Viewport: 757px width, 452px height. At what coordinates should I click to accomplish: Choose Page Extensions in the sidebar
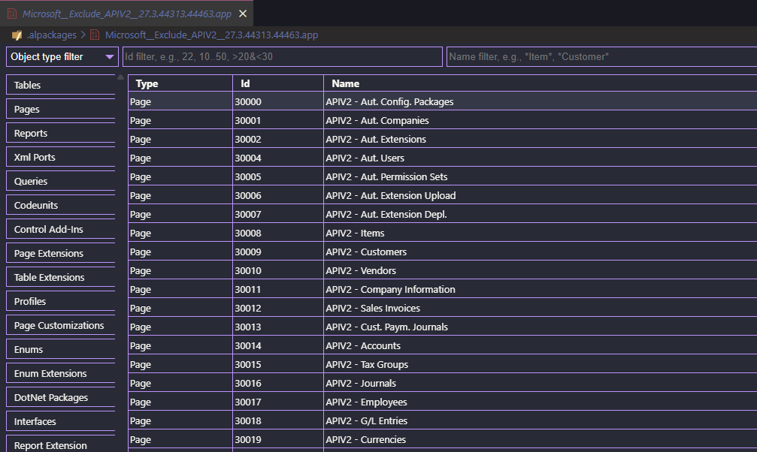60,254
